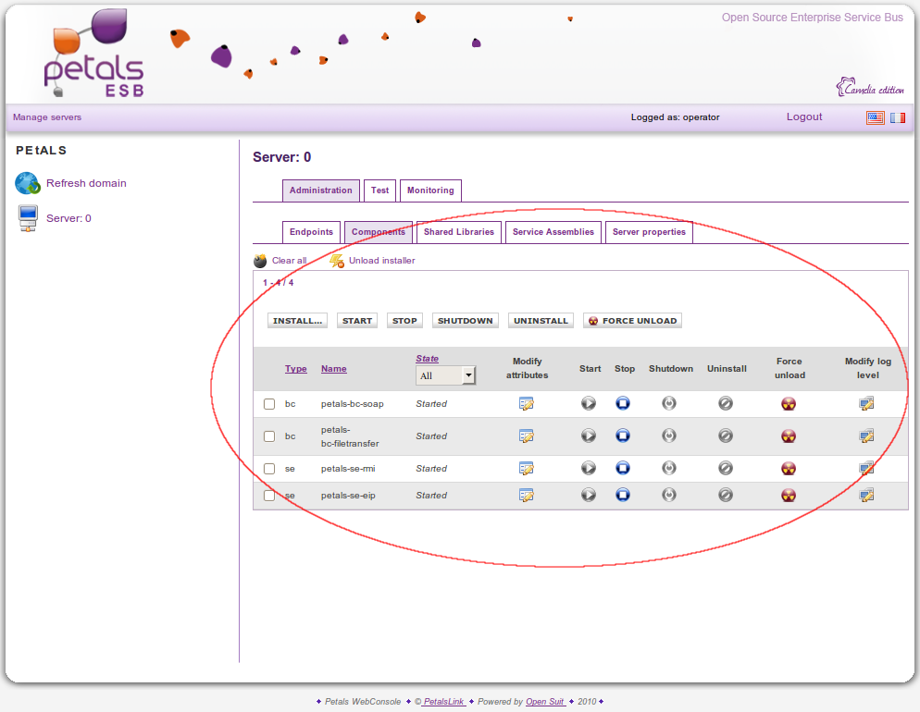Click Uninstall icon for petals-bc-soap

tap(726, 404)
